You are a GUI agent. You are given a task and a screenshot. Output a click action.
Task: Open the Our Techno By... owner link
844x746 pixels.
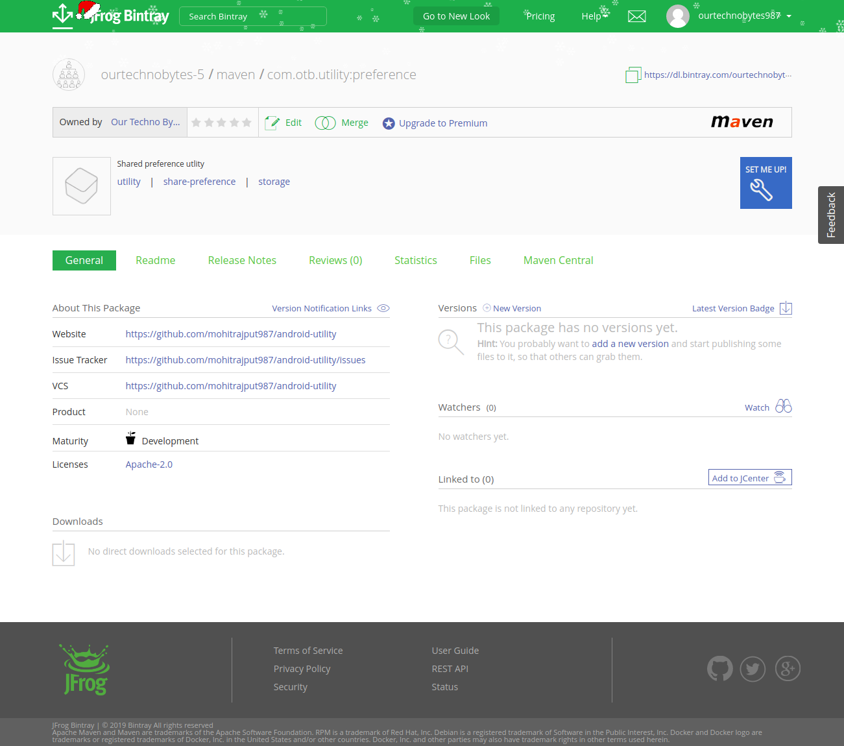(x=145, y=122)
